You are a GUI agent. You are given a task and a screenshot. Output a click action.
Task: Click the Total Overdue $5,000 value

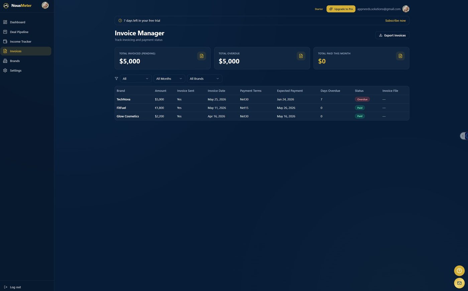[x=229, y=61]
